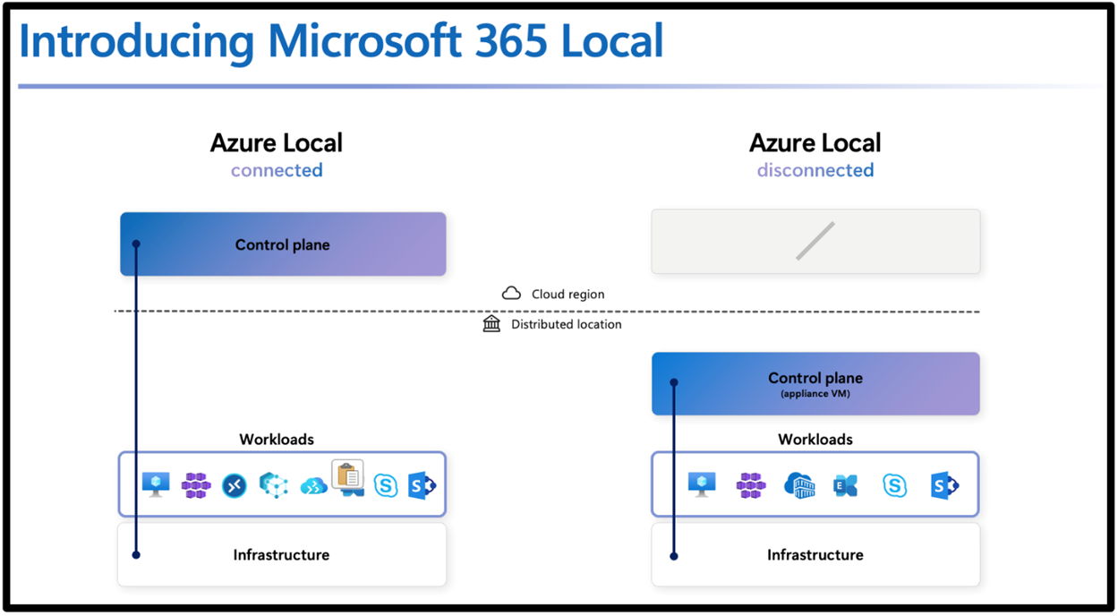This screenshot has width=1118, height=616.
Task: Select the Remote Desktop circular icon
Action: (x=235, y=485)
